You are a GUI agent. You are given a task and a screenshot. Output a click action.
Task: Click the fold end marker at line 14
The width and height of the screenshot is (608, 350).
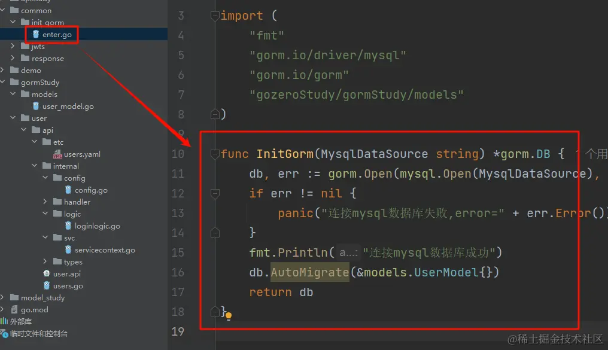(x=215, y=233)
